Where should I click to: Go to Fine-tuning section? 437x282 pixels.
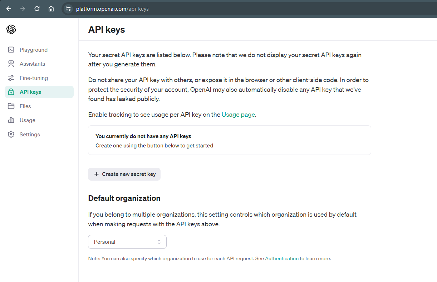pyautogui.click(x=39, y=78)
